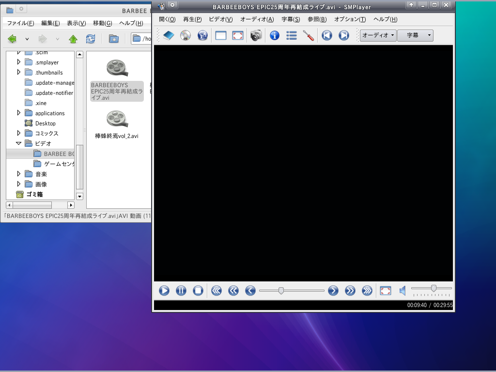Rewind with the single-arrow backward button
Image resolution: width=496 pixels, height=372 pixels.
click(x=250, y=291)
